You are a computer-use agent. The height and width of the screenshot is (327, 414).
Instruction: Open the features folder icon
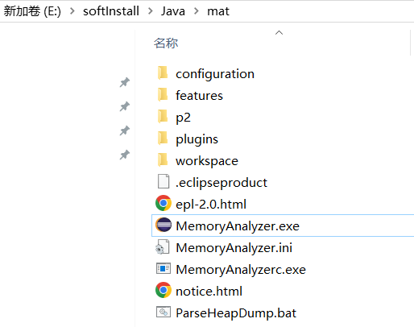(163, 95)
